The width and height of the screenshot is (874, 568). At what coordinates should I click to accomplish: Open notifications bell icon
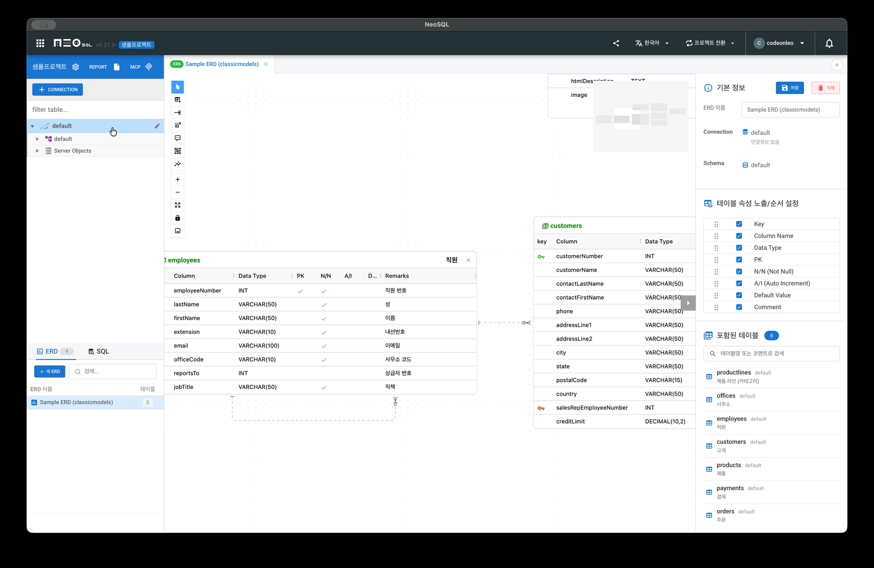click(829, 43)
